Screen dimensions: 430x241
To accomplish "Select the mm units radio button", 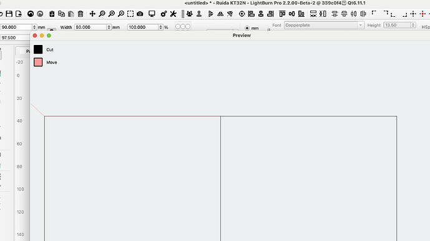I will click(x=247, y=28).
